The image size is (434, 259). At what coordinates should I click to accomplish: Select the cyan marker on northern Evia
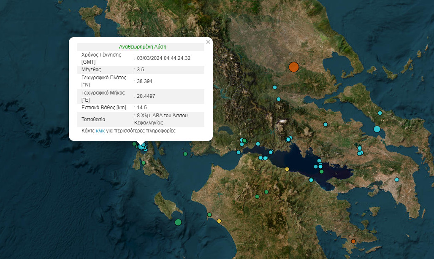tap(380, 113)
